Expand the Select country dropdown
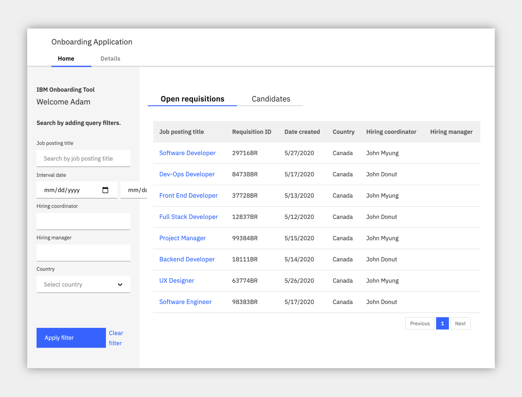The height and width of the screenshot is (397, 522). [83, 284]
